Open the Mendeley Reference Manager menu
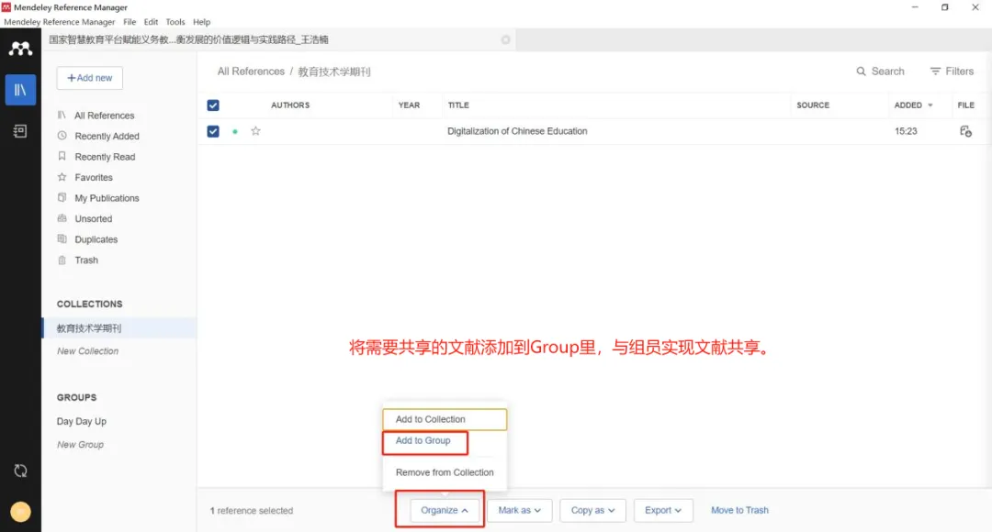 pos(60,22)
